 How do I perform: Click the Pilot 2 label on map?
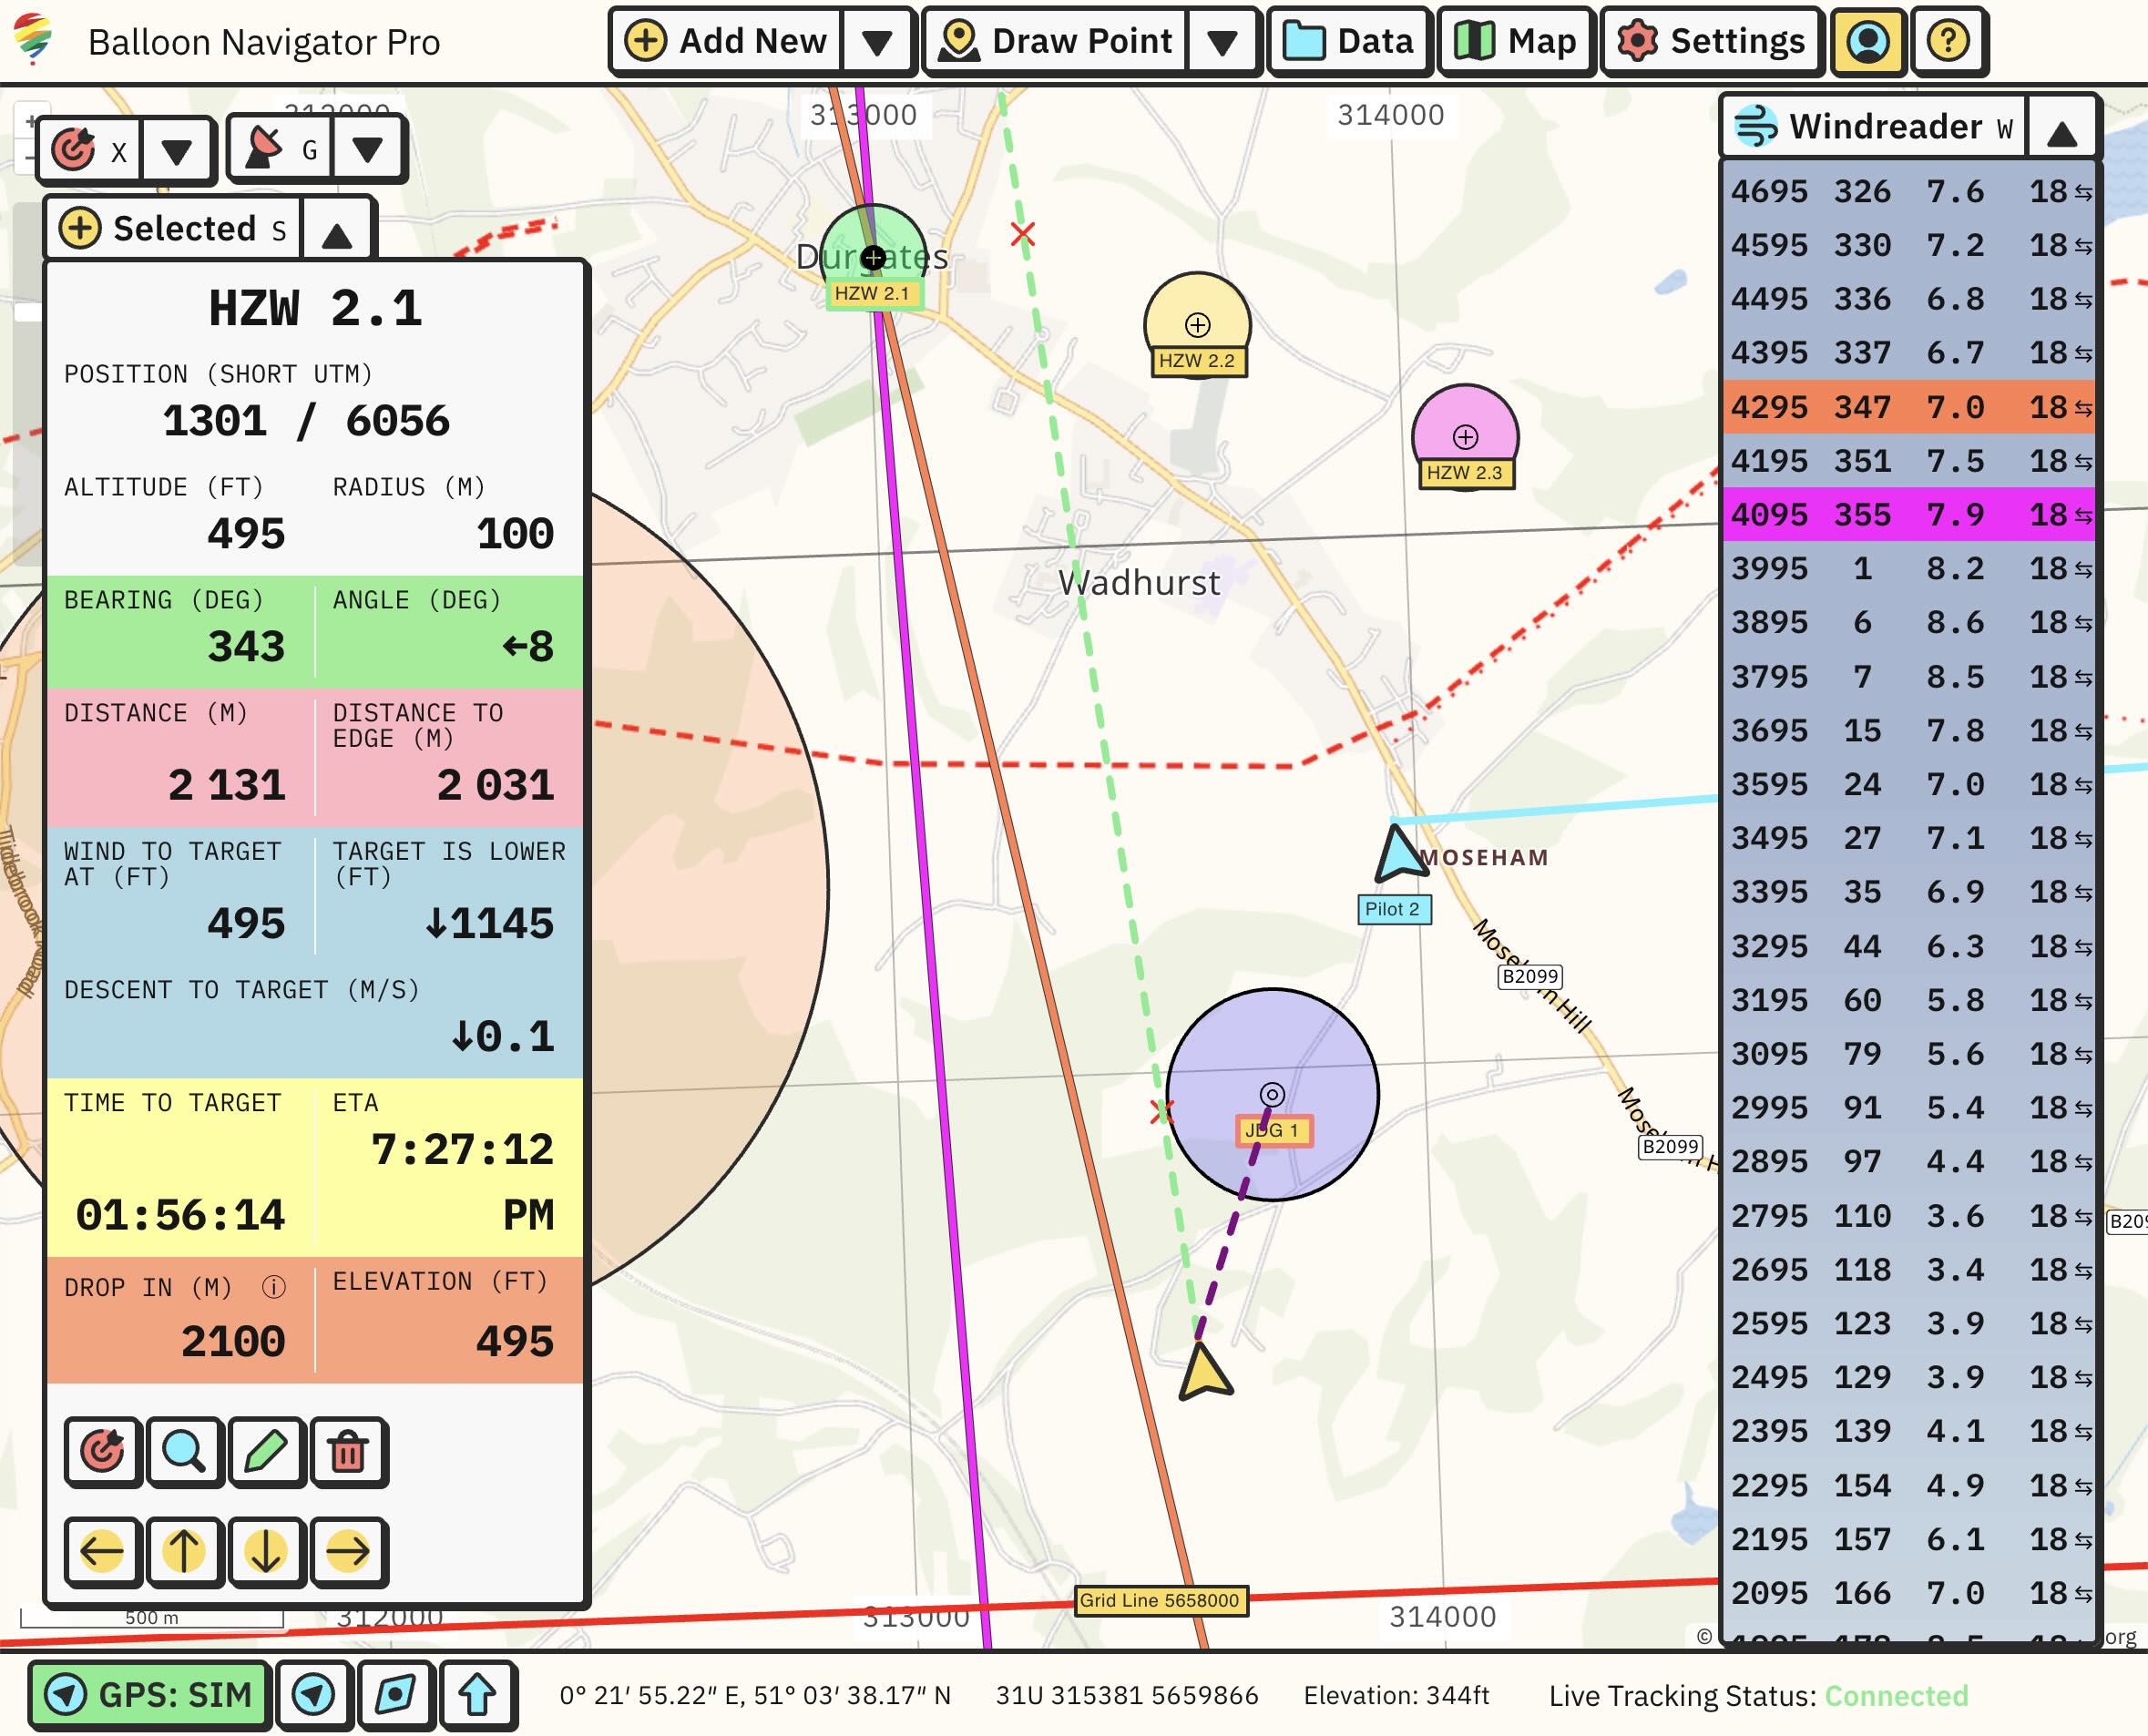pos(1393,909)
